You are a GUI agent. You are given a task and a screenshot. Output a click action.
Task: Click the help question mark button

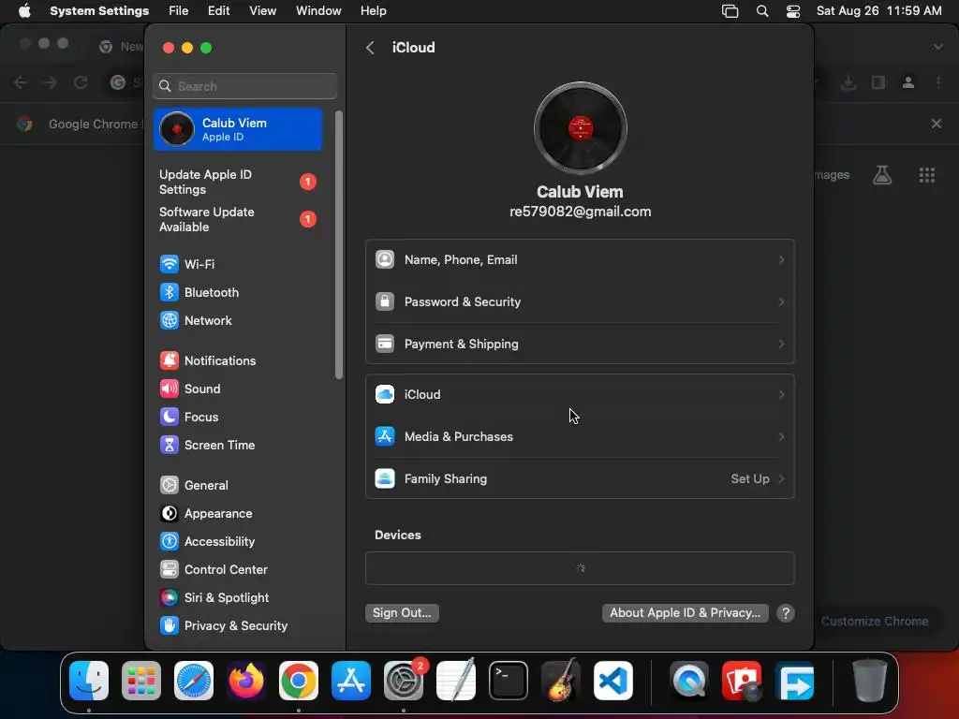coord(786,613)
